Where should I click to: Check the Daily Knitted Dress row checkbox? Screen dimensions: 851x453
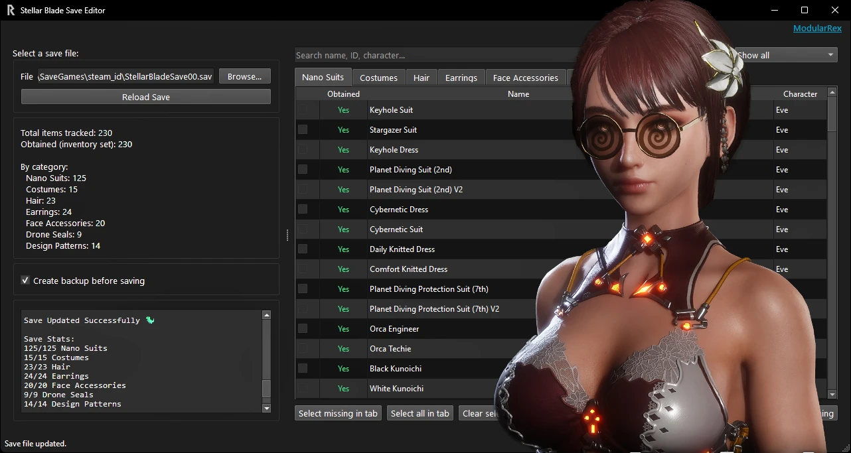click(x=303, y=249)
